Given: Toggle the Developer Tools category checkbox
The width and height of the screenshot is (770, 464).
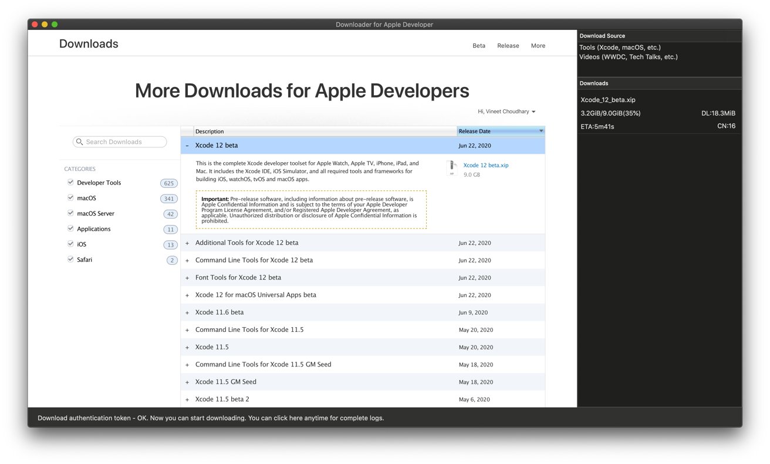Looking at the screenshot, I should [x=71, y=183].
